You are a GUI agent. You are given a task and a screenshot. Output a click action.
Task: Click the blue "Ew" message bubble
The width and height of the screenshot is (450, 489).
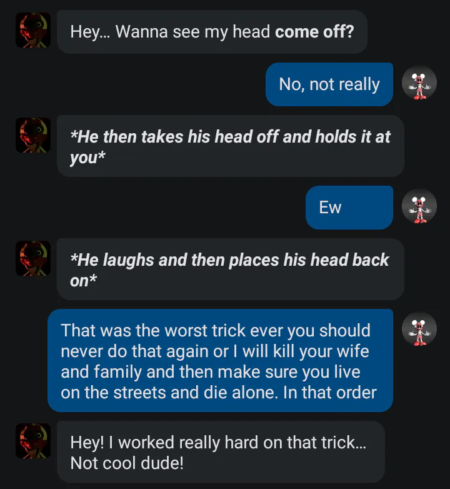(x=349, y=208)
